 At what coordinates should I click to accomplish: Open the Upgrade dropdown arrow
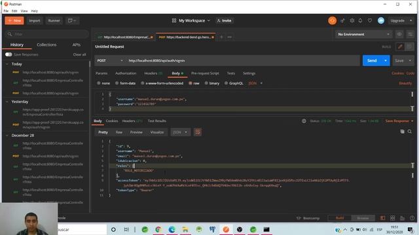point(411,20)
